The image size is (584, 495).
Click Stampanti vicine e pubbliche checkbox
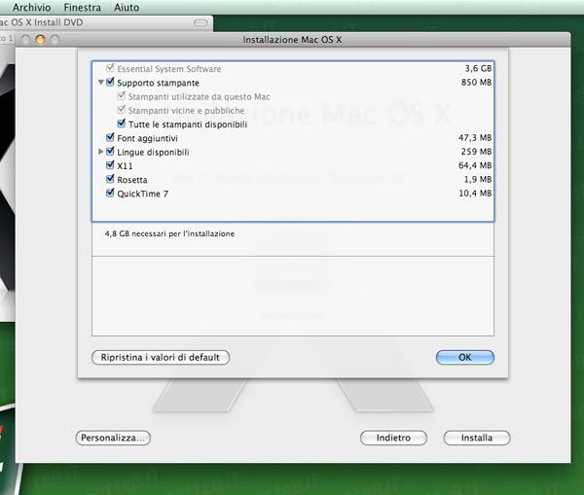tap(121, 110)
